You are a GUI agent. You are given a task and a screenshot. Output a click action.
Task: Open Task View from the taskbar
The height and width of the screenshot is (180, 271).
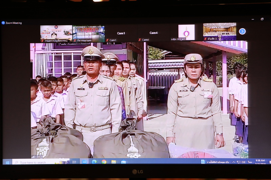point(74,162)
